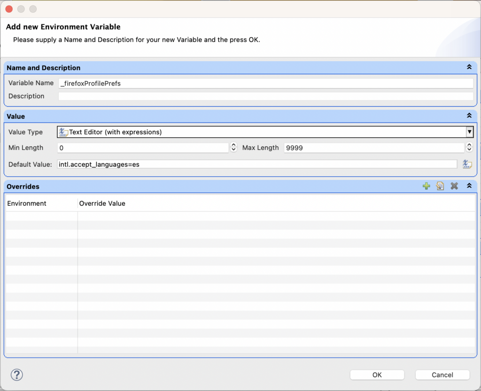
Task: Focus the Variable Name field
Action: pos(266,84)
